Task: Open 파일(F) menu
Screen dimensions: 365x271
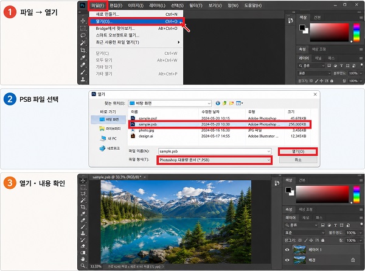Action: click(x=98, y=5)
